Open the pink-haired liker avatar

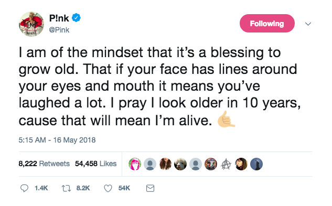[135, 164]
